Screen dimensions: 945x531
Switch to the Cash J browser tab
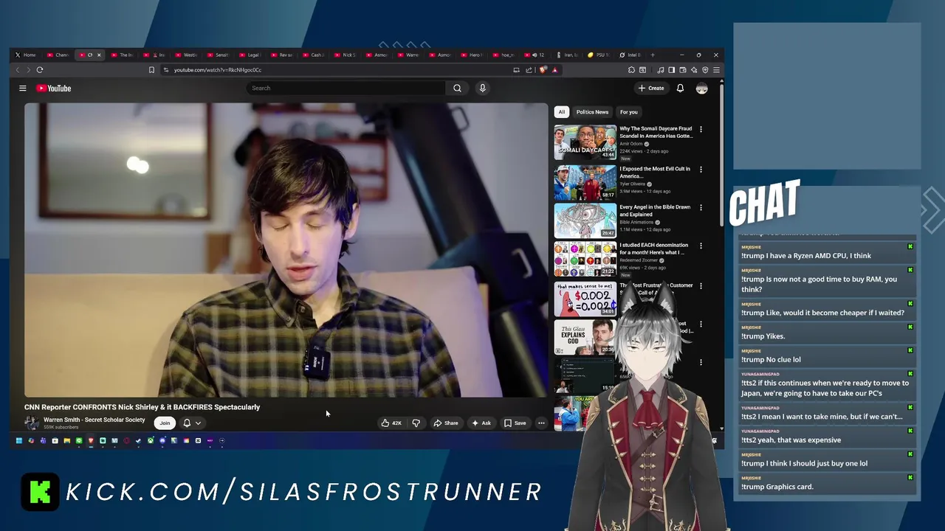[x=312, y=55]
